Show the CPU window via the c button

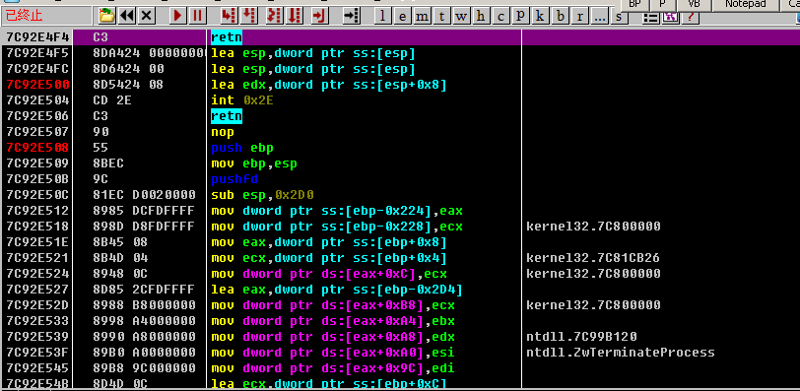click(500, 16)
